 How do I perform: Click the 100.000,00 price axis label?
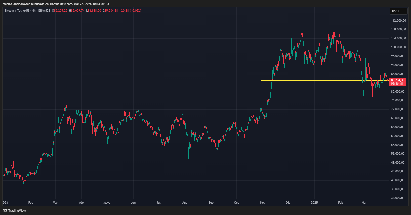pyautogui.click(x=398, y=47)
